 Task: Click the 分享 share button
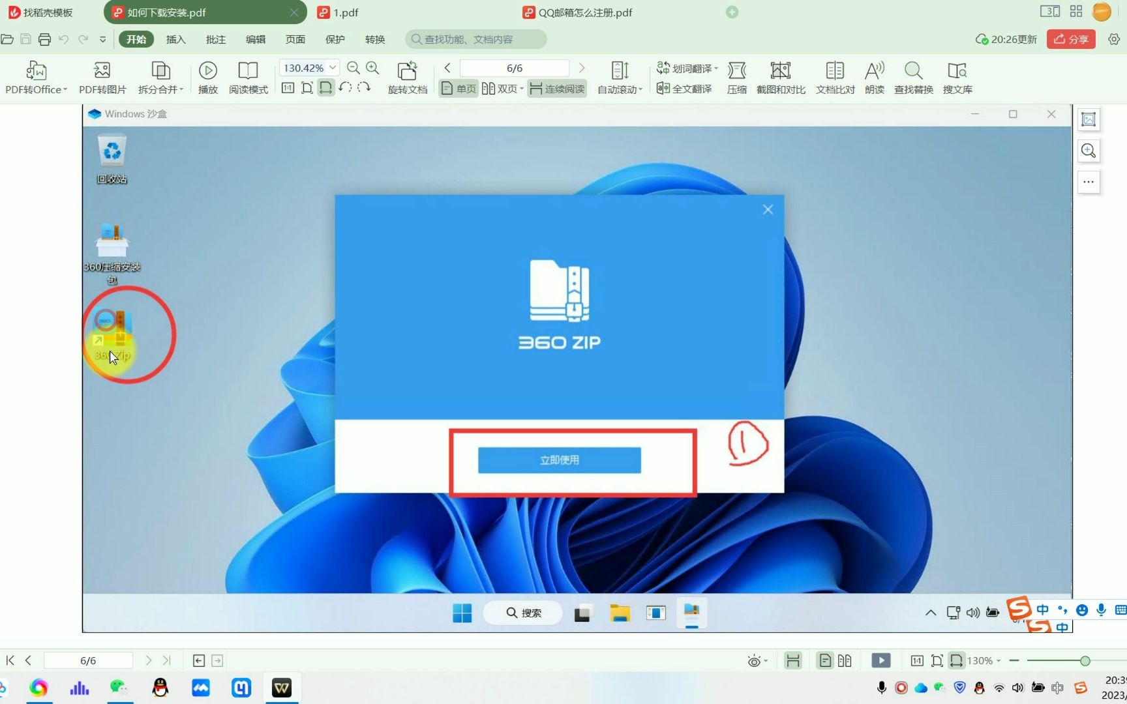[x=1071, y=39]
